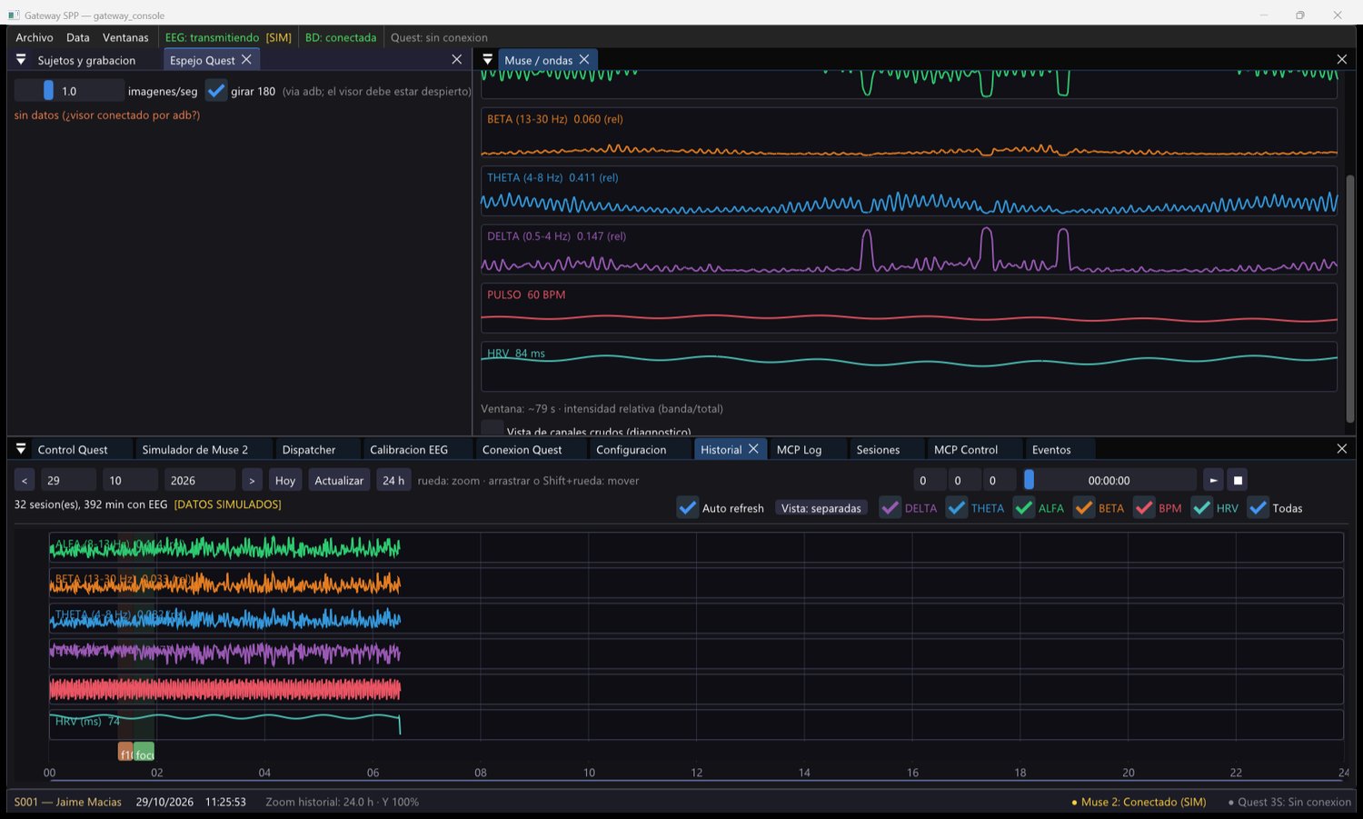1363x819 pixels.
Task: Click the Muse waves panel vertical scrollbar
Action: pyautogui.click(x=1349, y=298)
